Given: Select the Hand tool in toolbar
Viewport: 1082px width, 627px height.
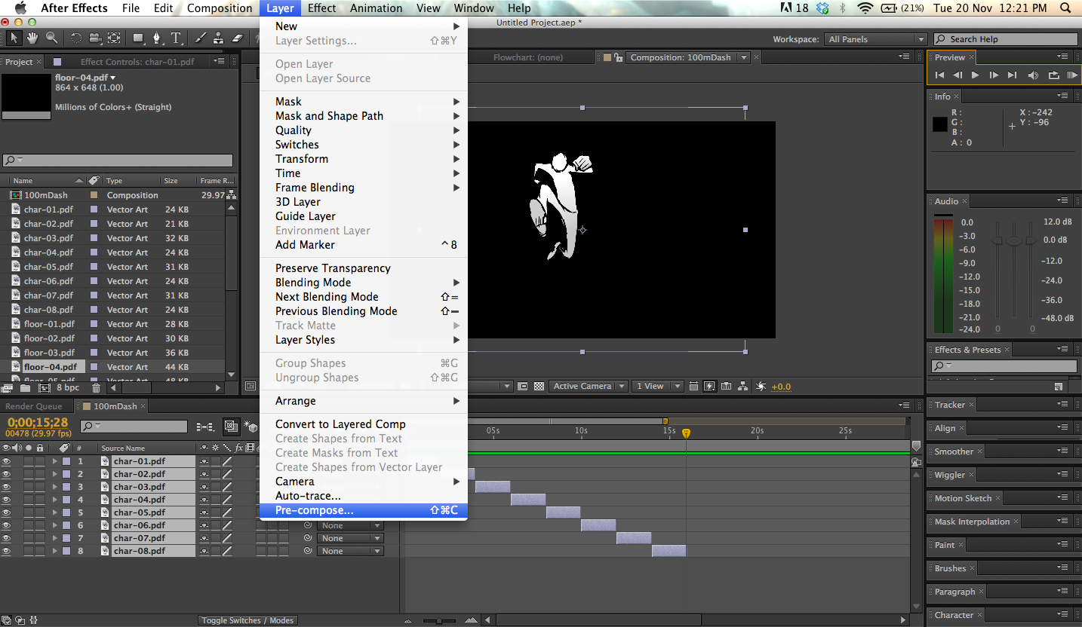Looking at the screenshot, I should point(33,38).
